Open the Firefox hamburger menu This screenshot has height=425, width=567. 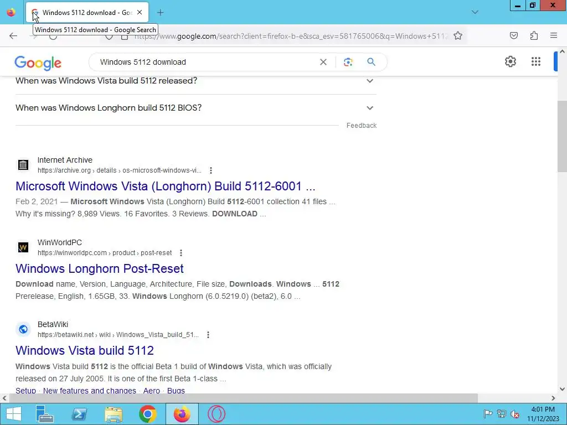[x=554, y=35]
